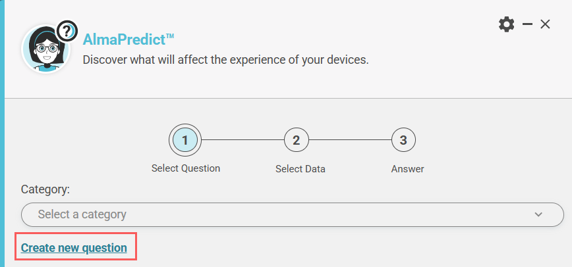Click the Select Data step label

coord(300,169)
